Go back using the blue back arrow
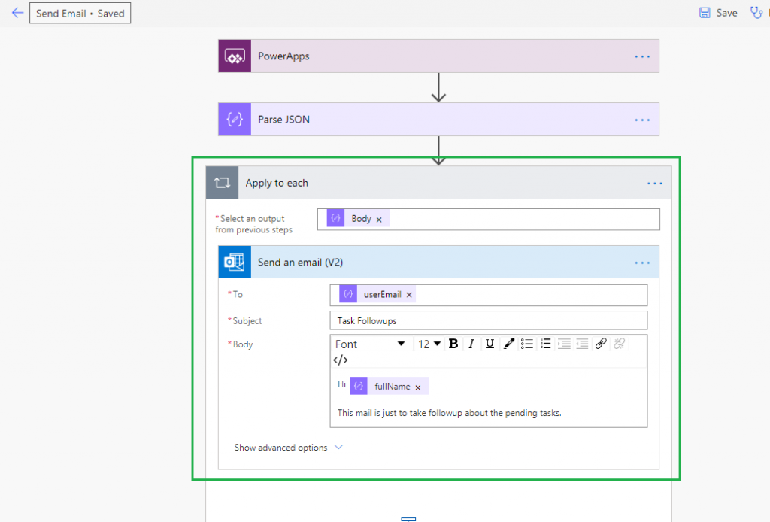Screen dimensions: 770x522 pyautogui.click(x=17, y=12)
